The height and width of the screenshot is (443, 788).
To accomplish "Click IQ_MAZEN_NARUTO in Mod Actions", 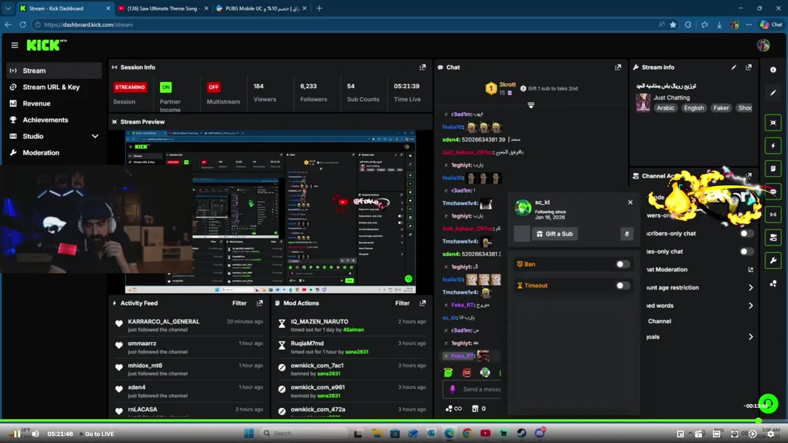I will point(320,321).
